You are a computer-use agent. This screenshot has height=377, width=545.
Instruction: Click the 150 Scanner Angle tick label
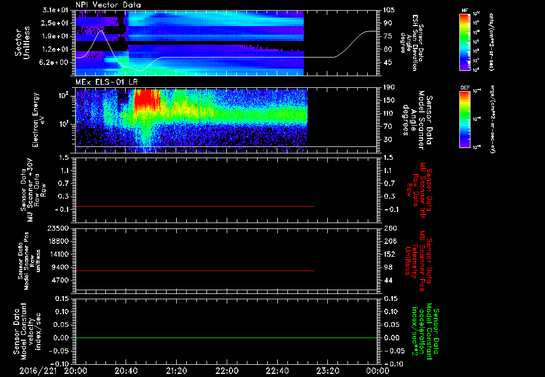(x=389, y=100)
